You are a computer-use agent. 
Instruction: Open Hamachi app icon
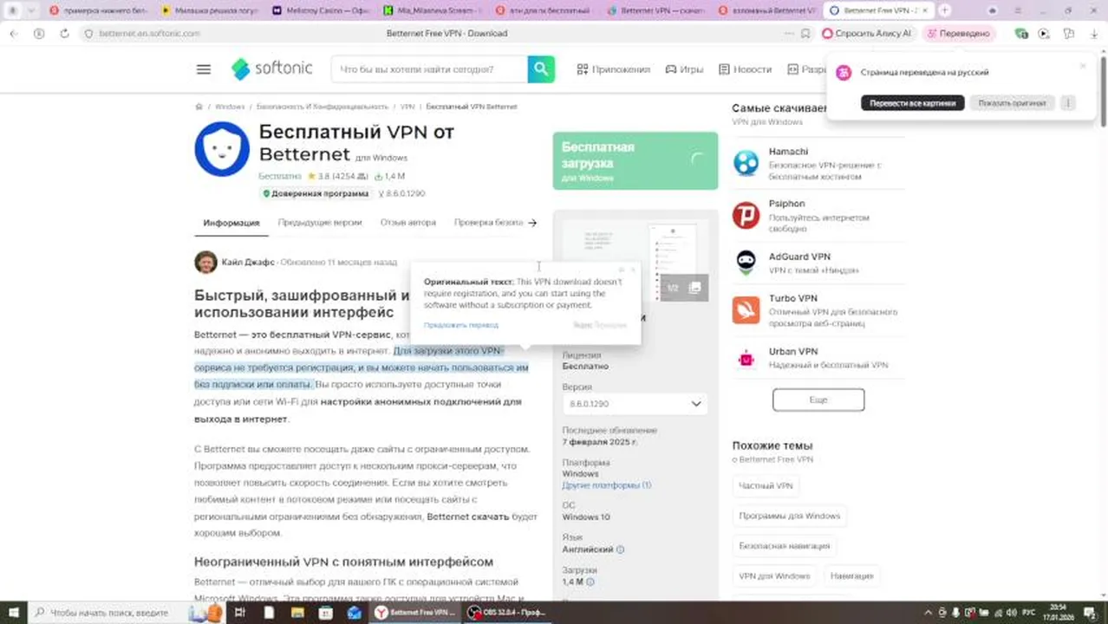click(x=746, y=163)
